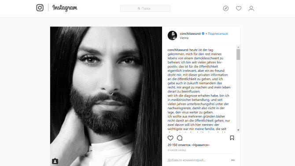Open the activity heart icon in header
Screen dimensions: 295x166
point(239,8)
